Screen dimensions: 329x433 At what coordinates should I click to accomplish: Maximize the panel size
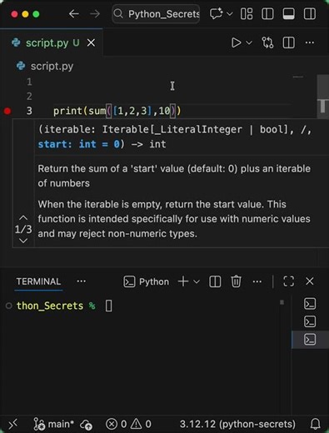pyautogui.click(x=289, y=281)
